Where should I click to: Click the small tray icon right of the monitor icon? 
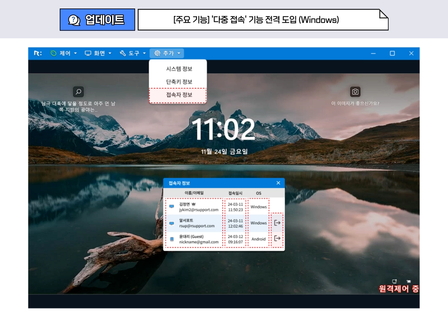point(409,281)
